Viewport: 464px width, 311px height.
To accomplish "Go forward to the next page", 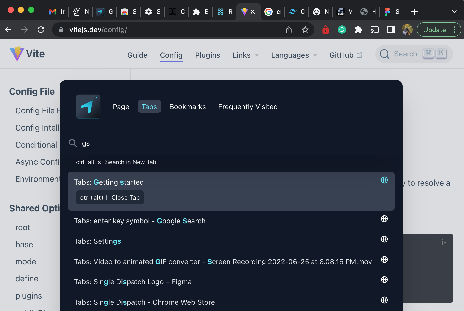I will (x=25, y=30).
